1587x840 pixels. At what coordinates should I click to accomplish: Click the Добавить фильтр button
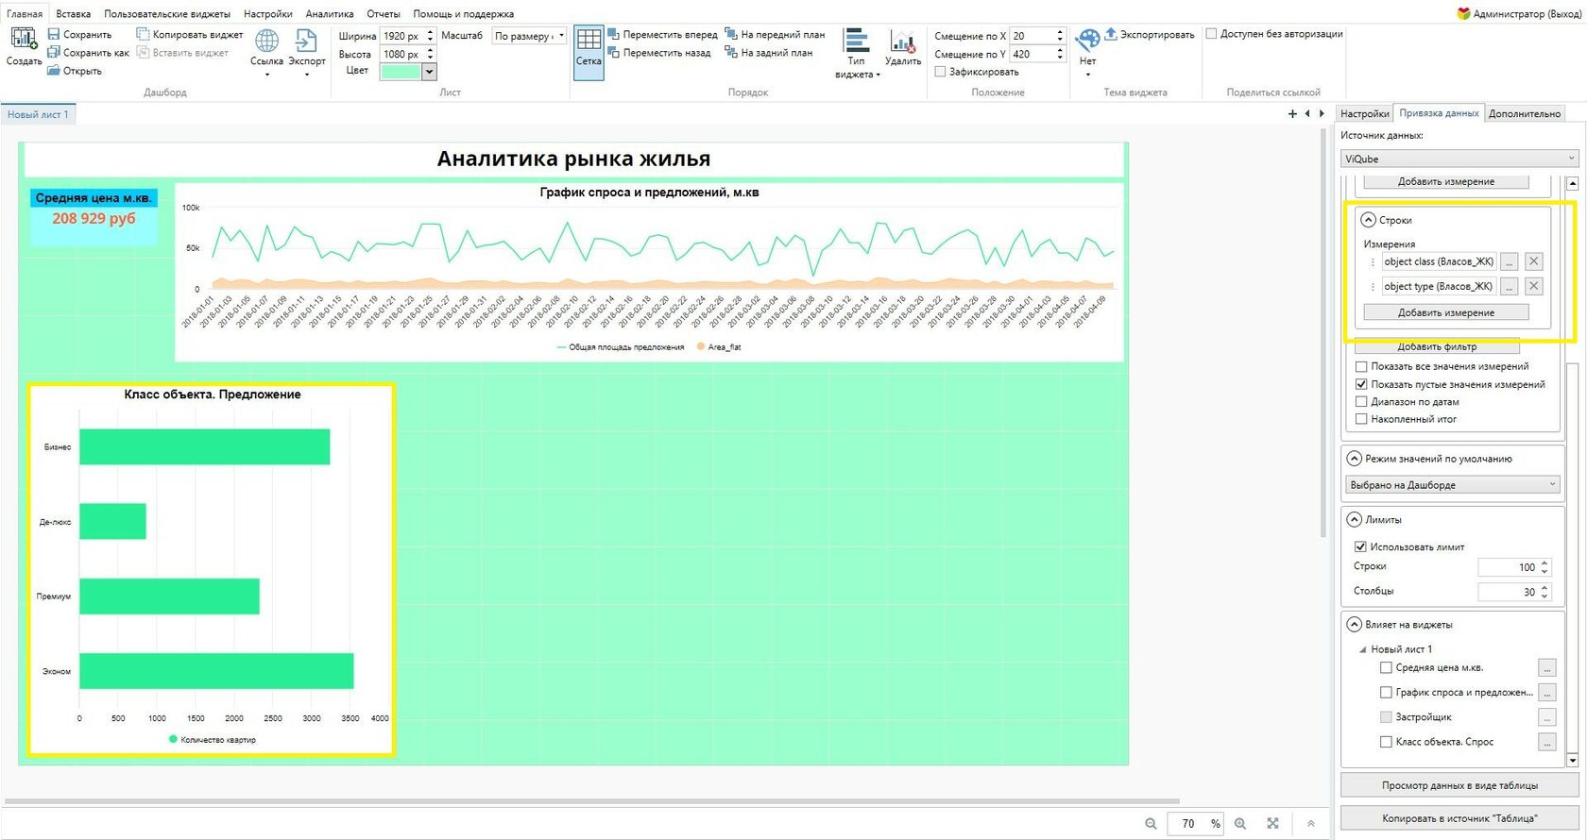[1437, 346]
